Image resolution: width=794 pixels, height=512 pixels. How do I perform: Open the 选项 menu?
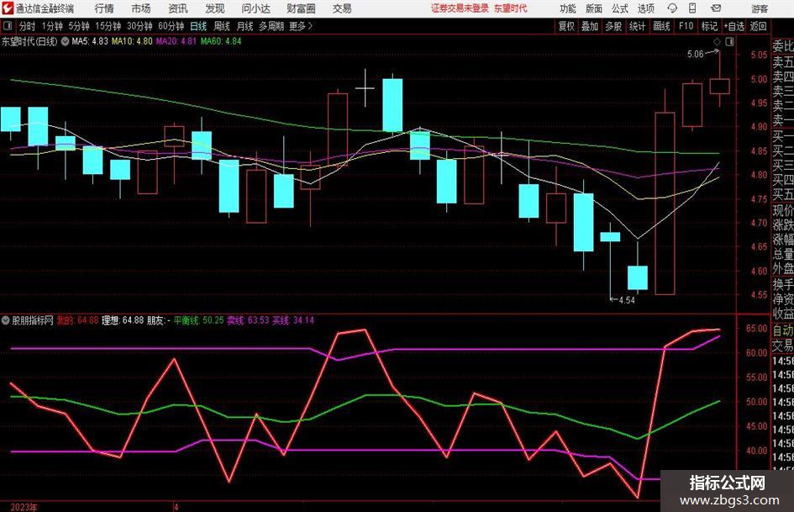[x=645, y=8]
